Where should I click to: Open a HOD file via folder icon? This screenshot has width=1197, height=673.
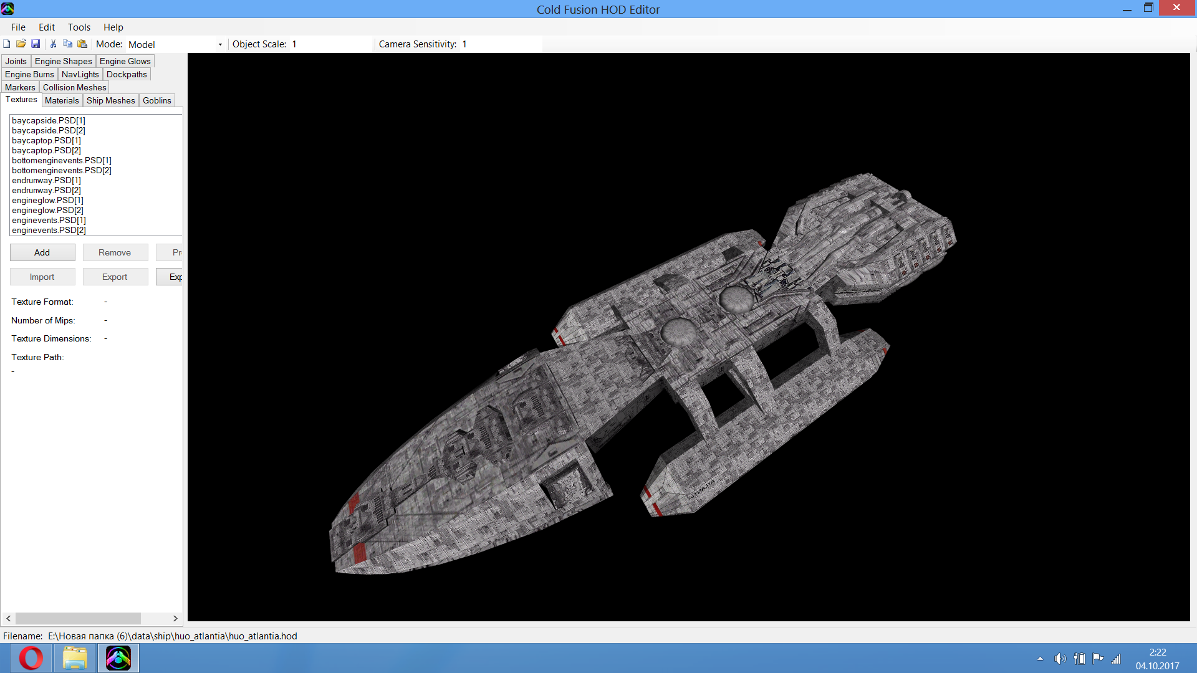(21, 44)
